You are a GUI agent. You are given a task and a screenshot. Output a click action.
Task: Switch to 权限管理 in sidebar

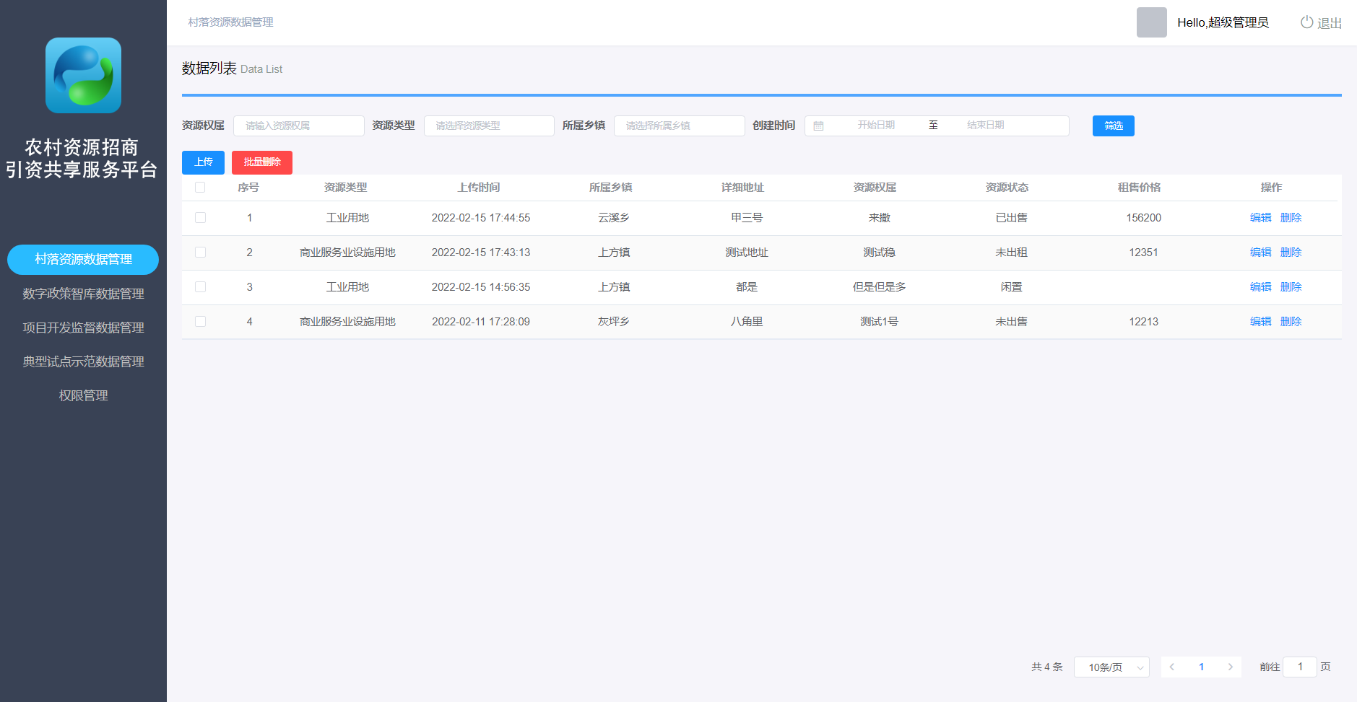83,395
